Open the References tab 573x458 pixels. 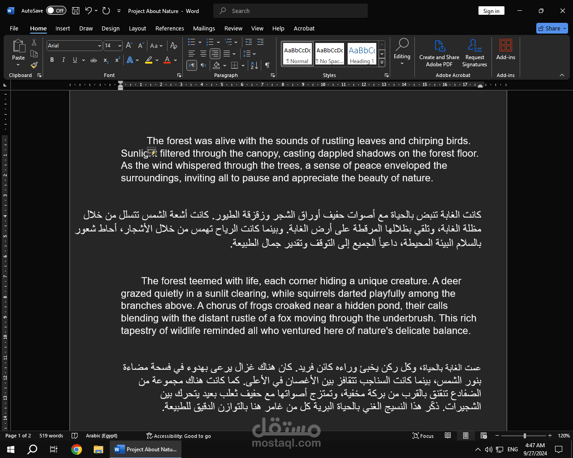pyautogui.click(x=170, y=28)
